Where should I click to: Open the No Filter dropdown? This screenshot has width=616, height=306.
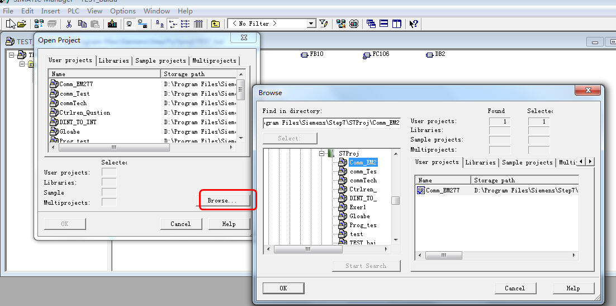point(311,24)
